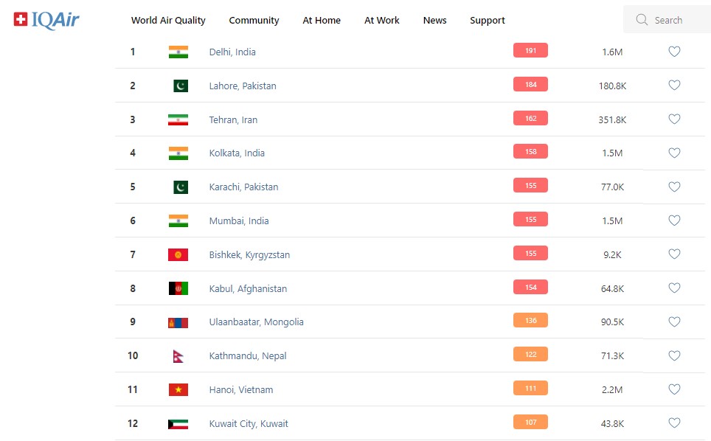
Task: Open the Lahore, Pakistan link
Action: point(243,86)
